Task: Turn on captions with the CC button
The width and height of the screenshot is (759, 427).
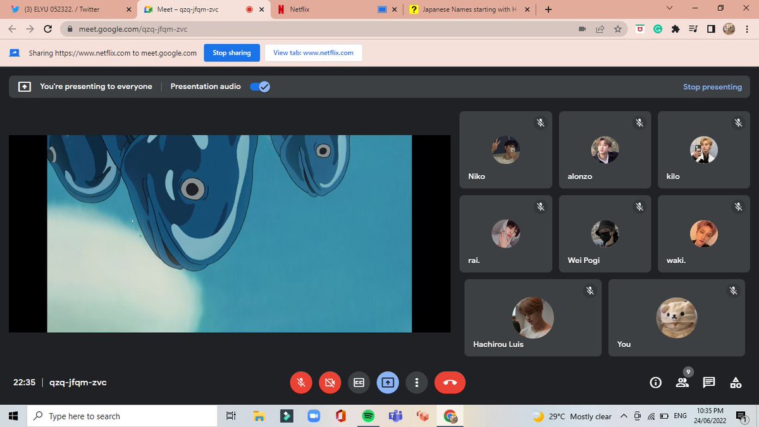Action: [359, 382]
